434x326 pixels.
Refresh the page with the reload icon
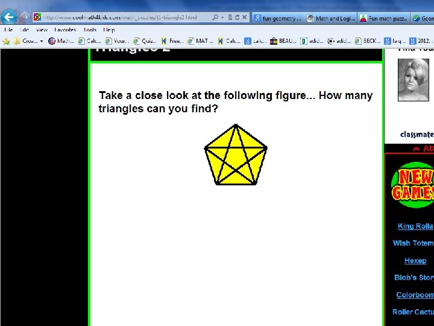[x=237, y=17]
